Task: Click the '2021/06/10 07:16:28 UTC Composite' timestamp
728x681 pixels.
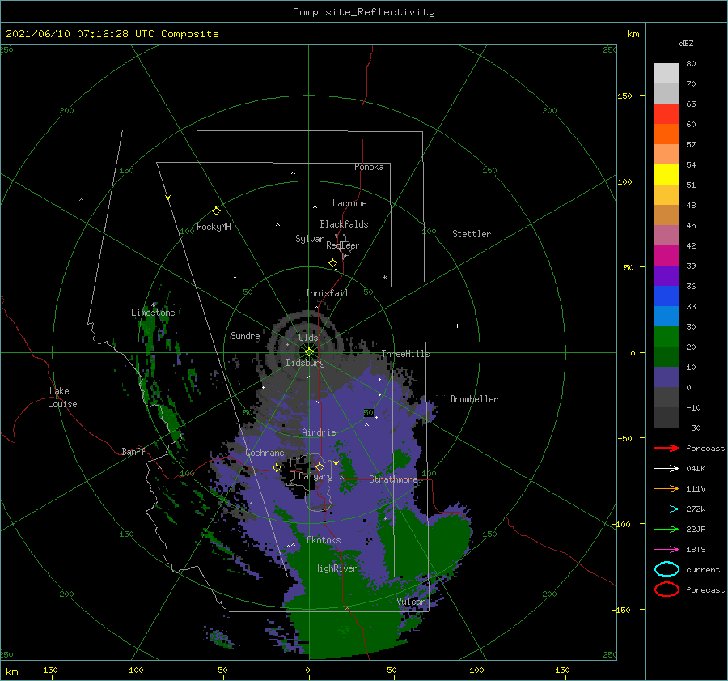Action: (112, 34)
